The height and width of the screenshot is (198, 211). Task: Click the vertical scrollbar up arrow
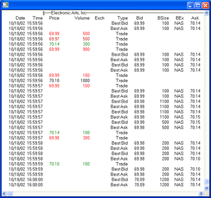click(x=206, y=13)
